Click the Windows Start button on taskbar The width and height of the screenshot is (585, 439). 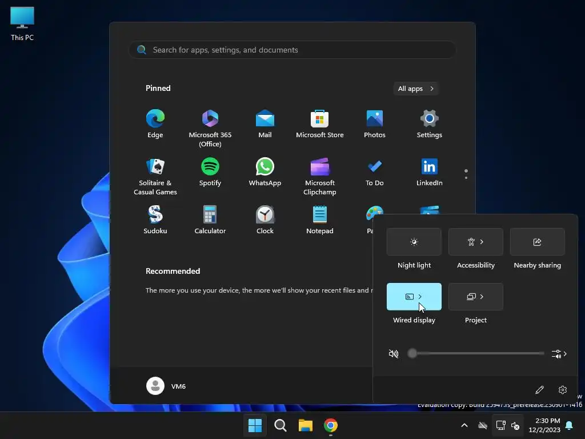[x=255, y=425]
